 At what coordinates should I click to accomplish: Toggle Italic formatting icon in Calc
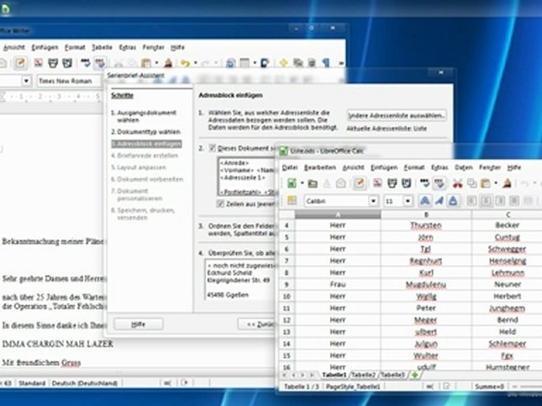pos(440,201)
